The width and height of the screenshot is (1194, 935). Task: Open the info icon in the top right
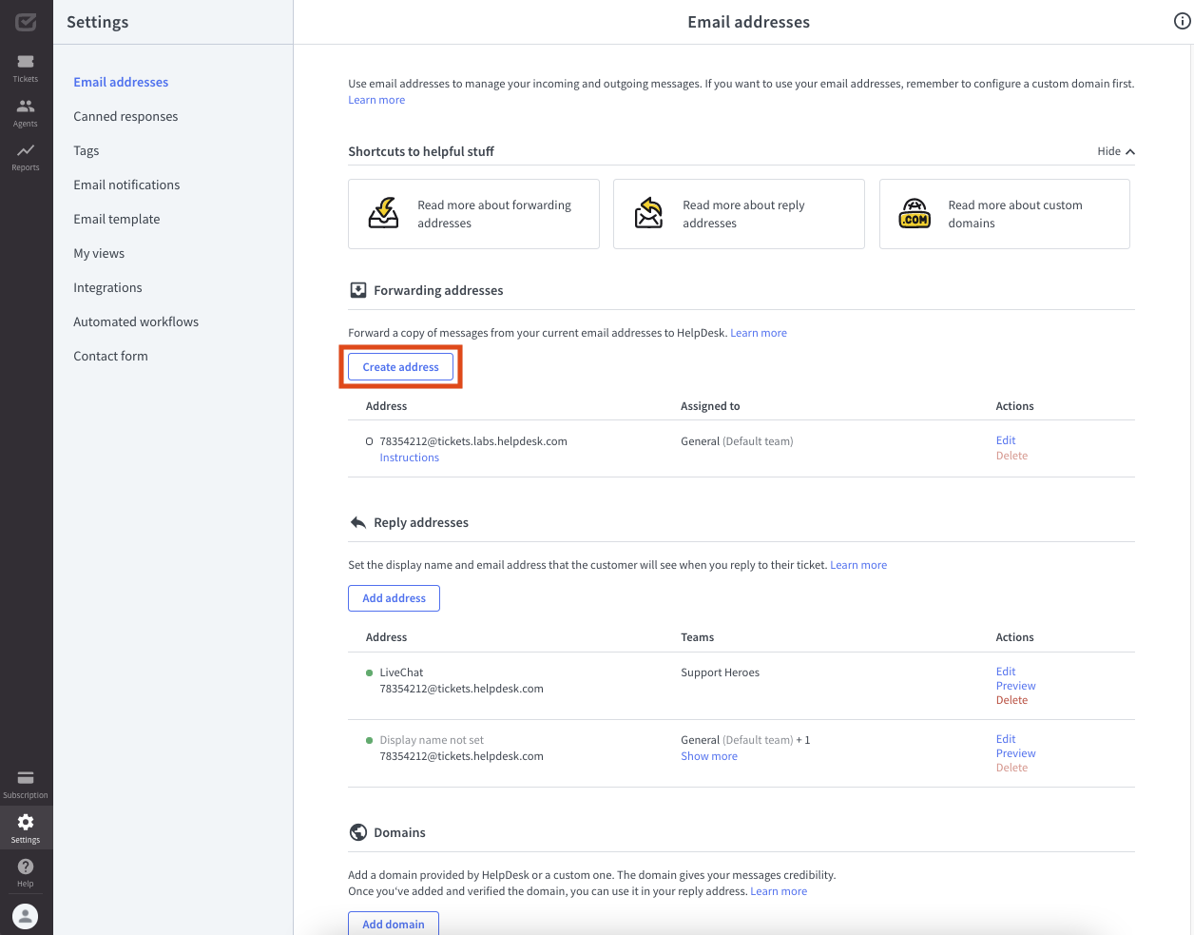coord(1182,21)
